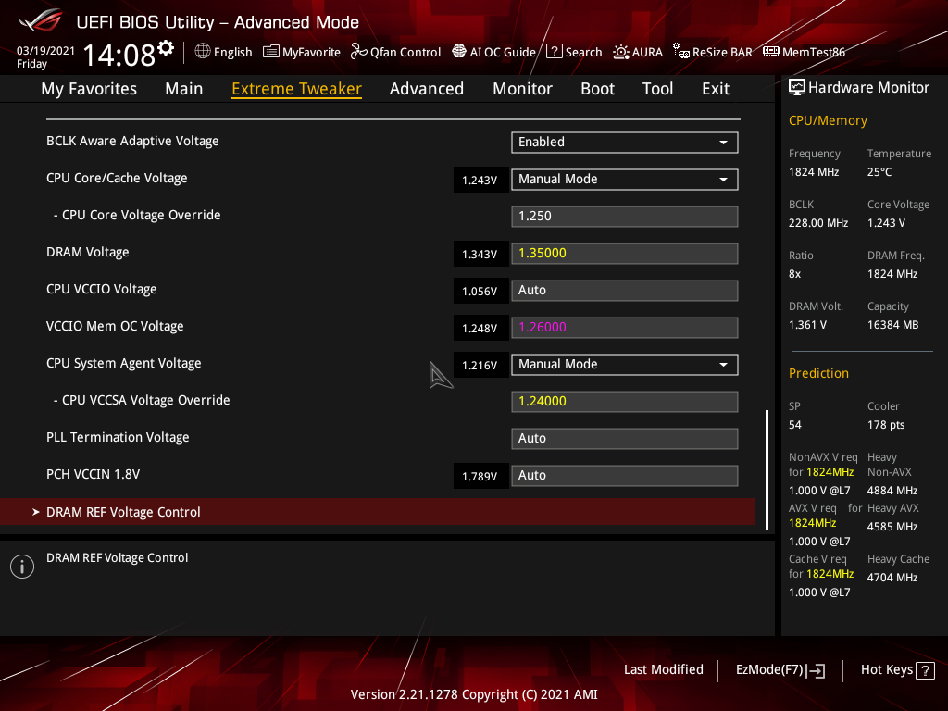Go to Boot tab
Viewport: 948px width, 711px height.
(x=597, y=89)
